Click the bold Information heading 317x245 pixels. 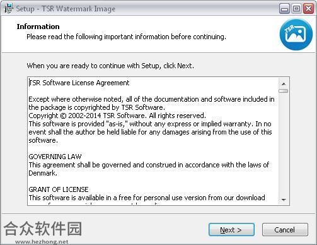(x=38, y=27)
